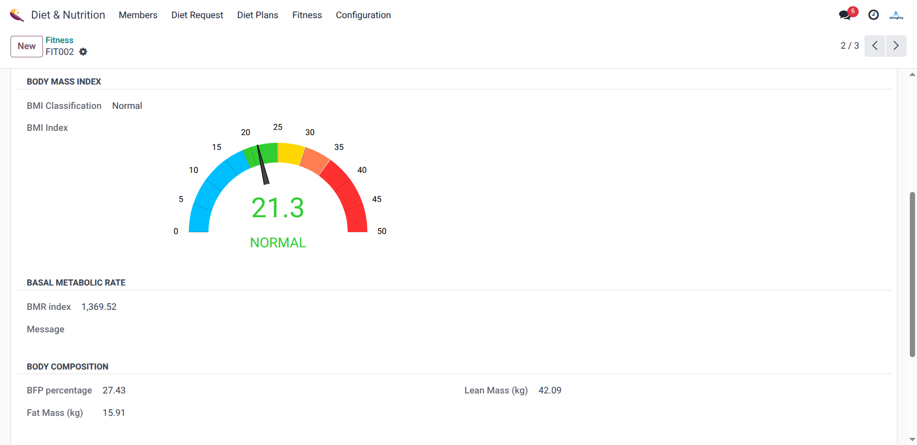Click the Fitness breadcrumb link
This screenshot has height=445, width=917.
59,40
